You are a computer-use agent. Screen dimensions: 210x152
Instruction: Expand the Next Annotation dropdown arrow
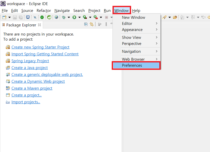pyautogui.click(x=188, y=17)
